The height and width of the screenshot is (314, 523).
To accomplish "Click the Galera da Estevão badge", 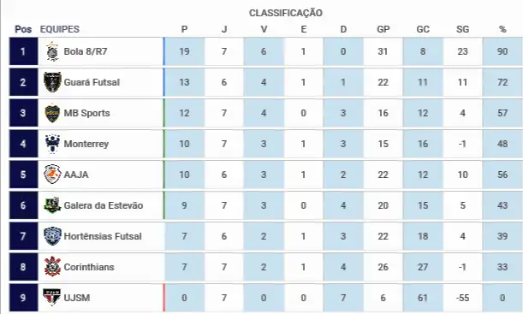I will tap(52, 205).
